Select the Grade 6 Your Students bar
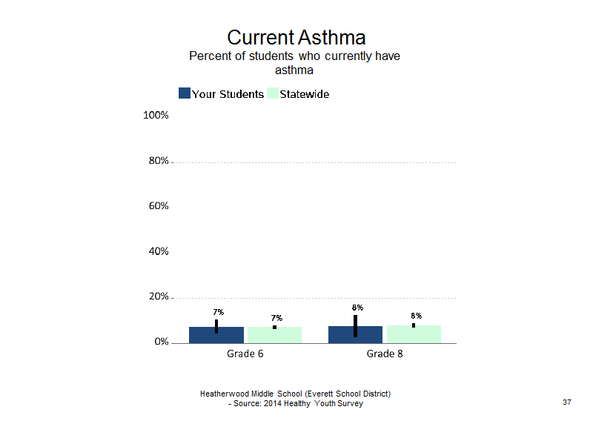Screen dimensions: 593x421 point(216,335)
